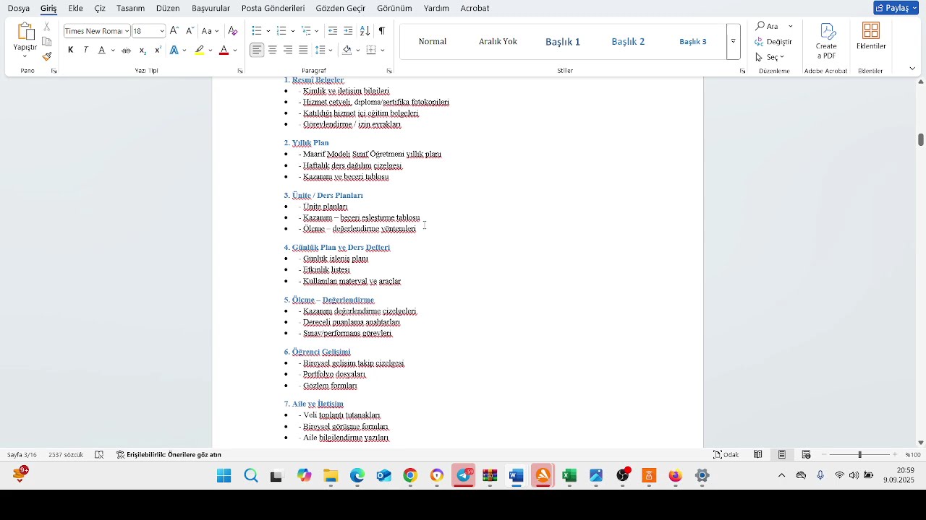This screenshot has height=520, width=926.
Task: Collapse the ribbon with the chevron
Action: [912, 69]
